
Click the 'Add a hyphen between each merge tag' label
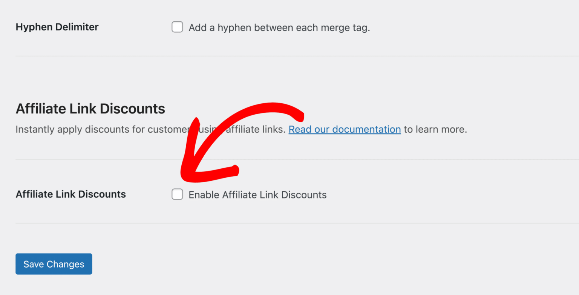[279, 28]
